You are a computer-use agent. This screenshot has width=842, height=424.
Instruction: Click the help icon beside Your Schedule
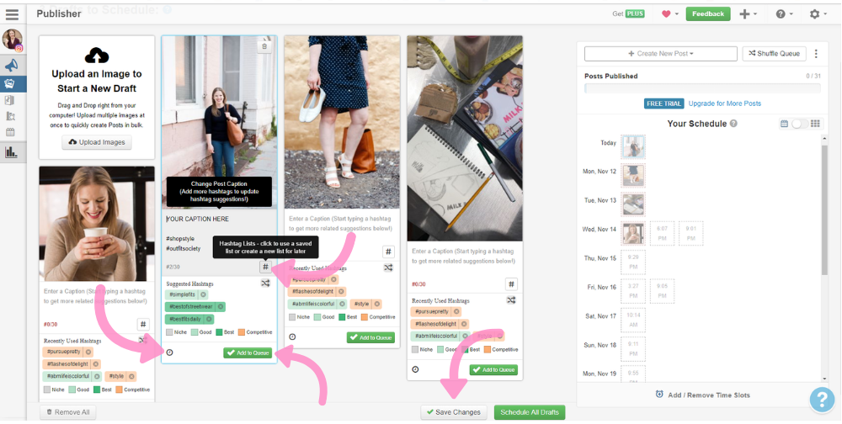[x=733, y=124]
